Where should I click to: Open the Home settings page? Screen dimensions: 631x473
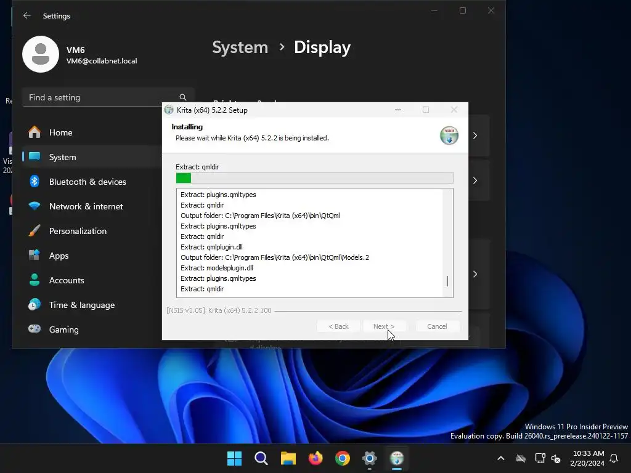click(92, 132)
